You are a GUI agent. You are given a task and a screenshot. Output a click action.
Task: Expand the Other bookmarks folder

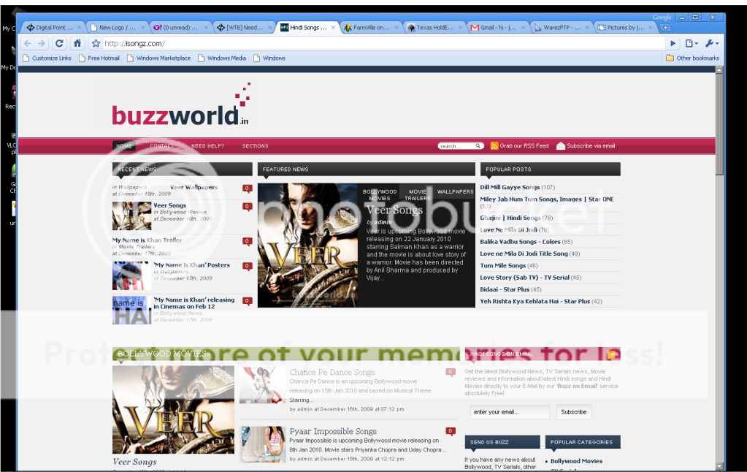(693, 58)
